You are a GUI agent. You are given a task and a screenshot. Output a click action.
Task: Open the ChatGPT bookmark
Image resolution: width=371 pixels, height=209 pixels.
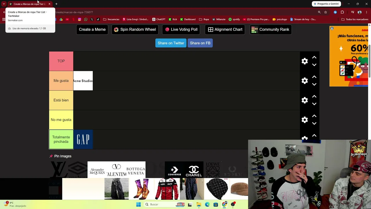[x=159, y=19]
